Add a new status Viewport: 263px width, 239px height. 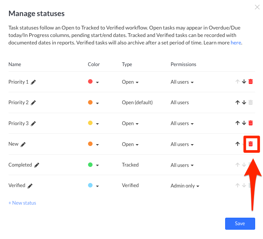22,203
